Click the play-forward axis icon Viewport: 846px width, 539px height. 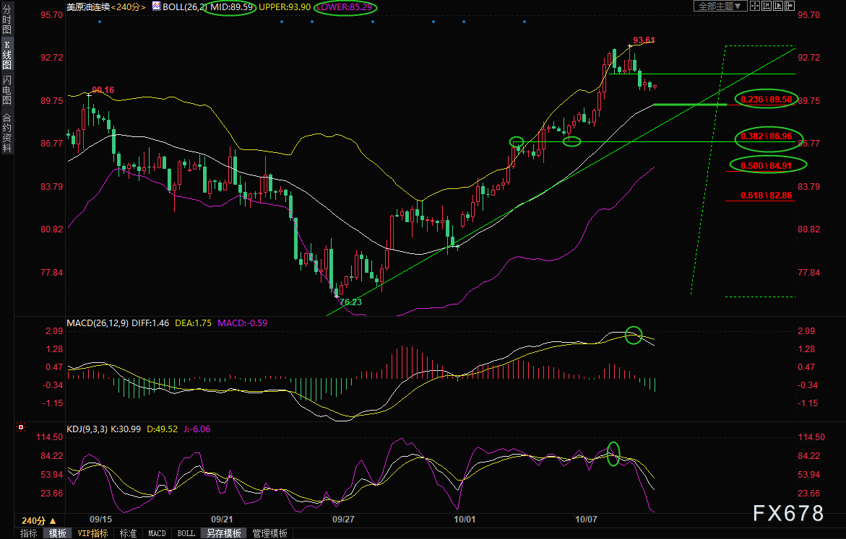778,6
